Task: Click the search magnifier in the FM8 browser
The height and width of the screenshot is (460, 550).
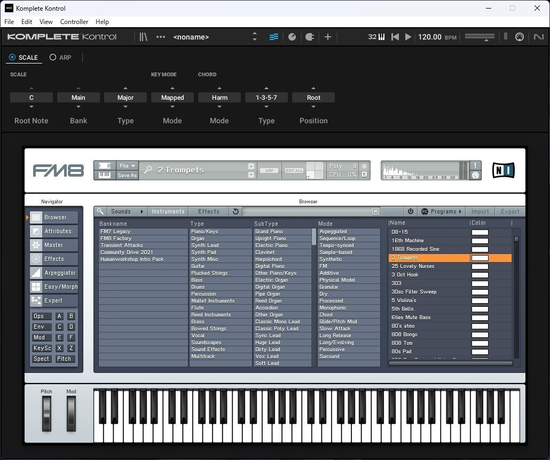Action: [99, 211]
